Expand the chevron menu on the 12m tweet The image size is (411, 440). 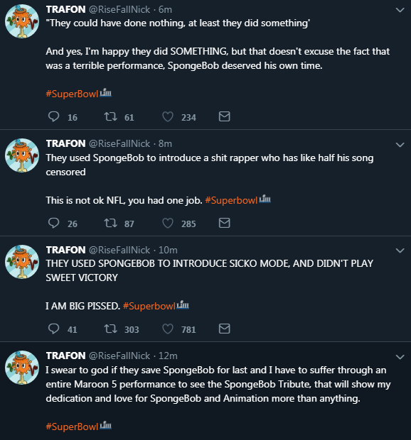(x=400, y=357)
